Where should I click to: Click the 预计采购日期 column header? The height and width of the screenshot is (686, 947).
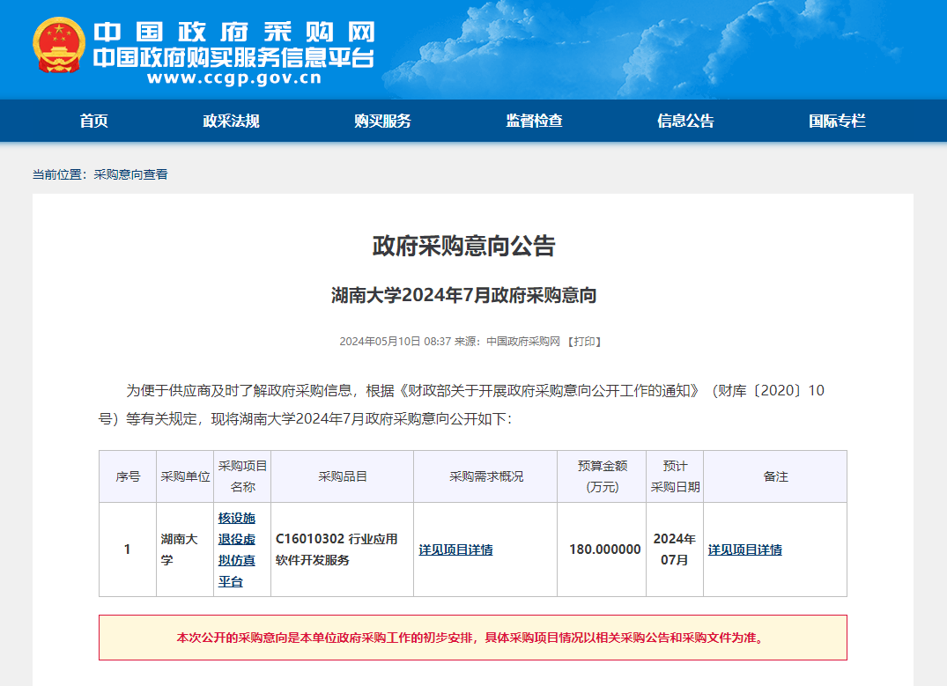[x=675, y=476]
